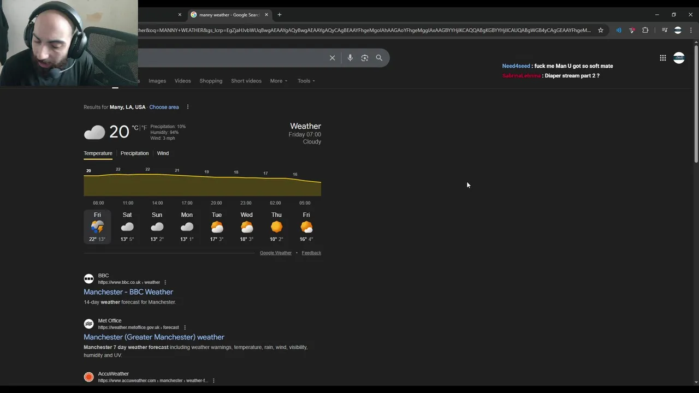Close the first browser tab
This screenshot has height=393, width=699.
tap(180, 15)
